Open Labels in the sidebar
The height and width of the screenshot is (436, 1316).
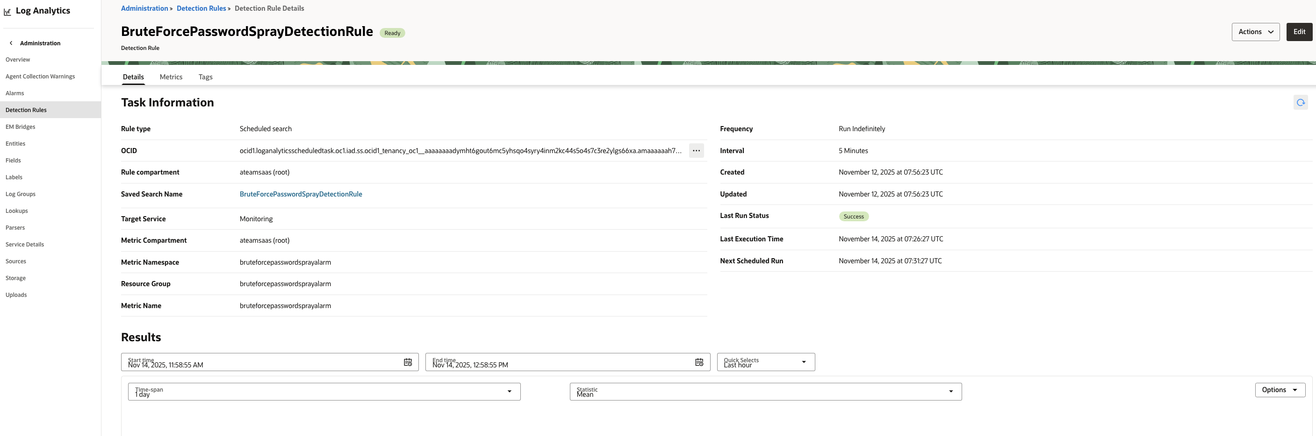point(14,177)
